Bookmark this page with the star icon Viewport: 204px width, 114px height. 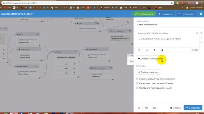tap(172, 3)
